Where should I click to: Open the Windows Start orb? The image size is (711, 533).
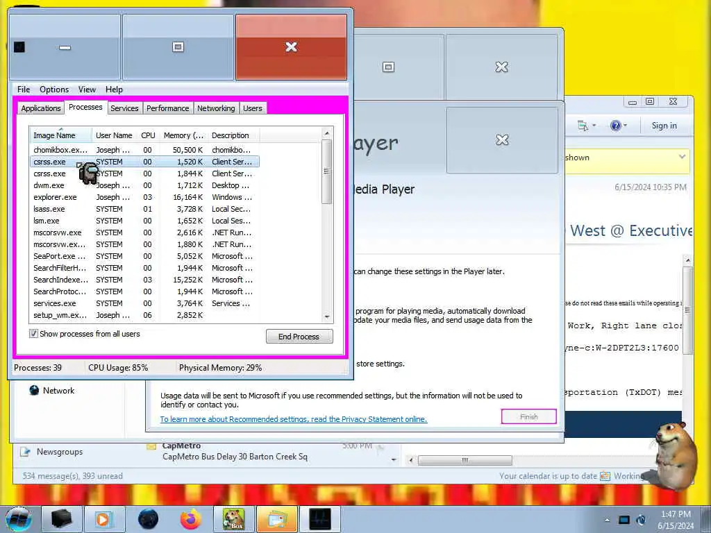[x=19, y=519]
